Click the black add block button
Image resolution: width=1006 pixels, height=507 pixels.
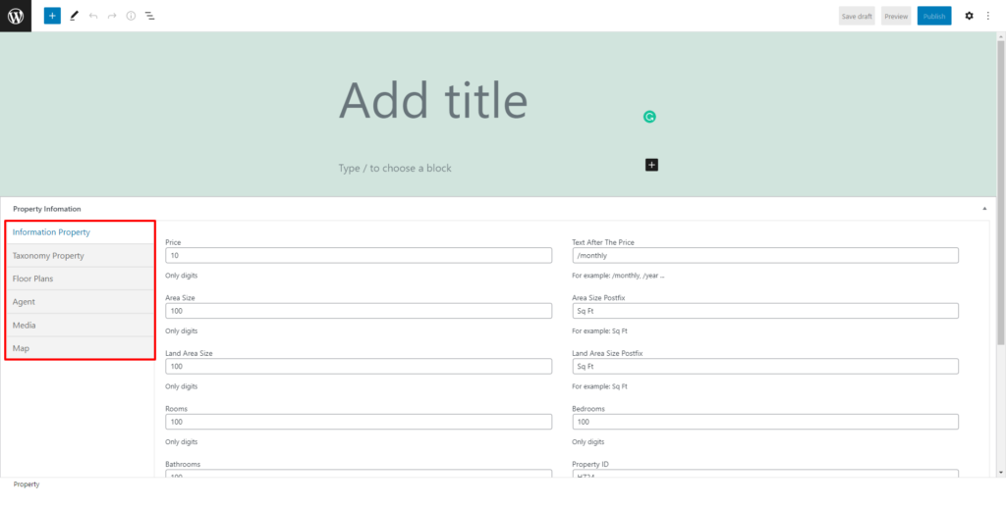pyautogui.click(x=652, y=165)
